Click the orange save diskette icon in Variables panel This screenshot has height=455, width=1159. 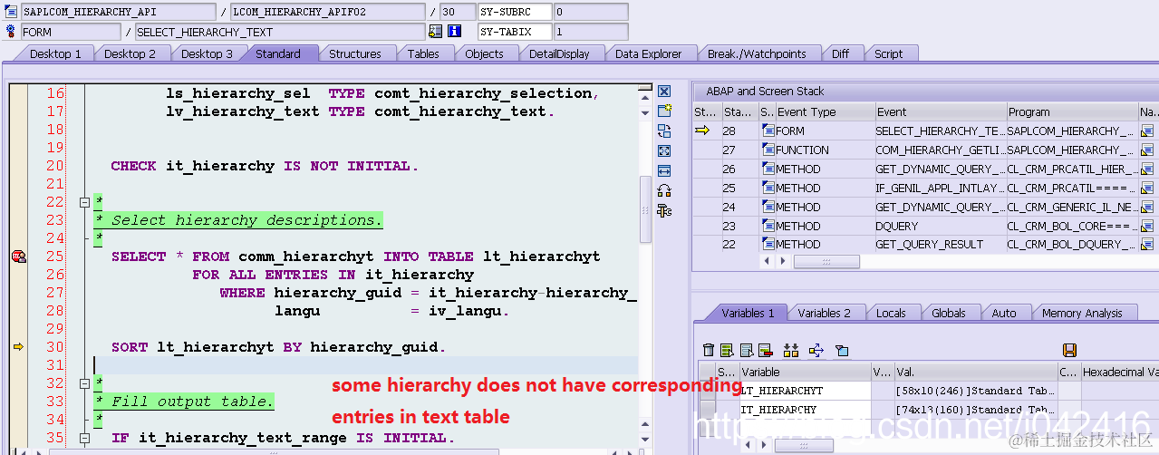(1069, 350)
